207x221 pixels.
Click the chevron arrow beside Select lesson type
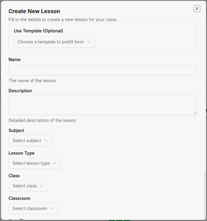[x=55, y=163]
